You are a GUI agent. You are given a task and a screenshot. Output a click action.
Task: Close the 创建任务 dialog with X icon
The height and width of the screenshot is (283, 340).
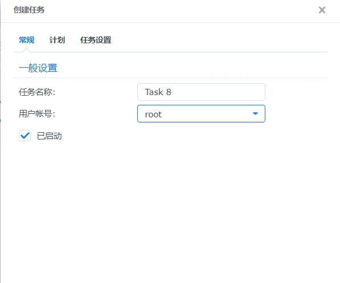pos(322,10)
